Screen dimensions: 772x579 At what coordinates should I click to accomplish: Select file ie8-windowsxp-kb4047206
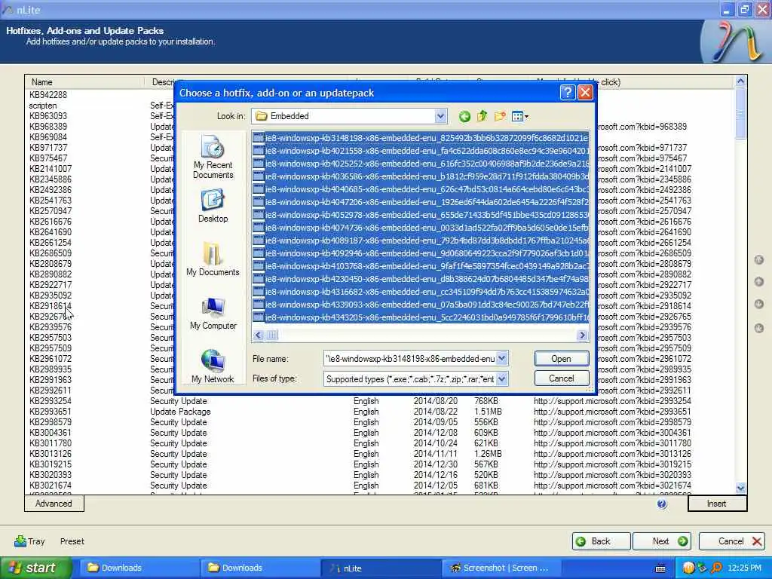(421, 202)
